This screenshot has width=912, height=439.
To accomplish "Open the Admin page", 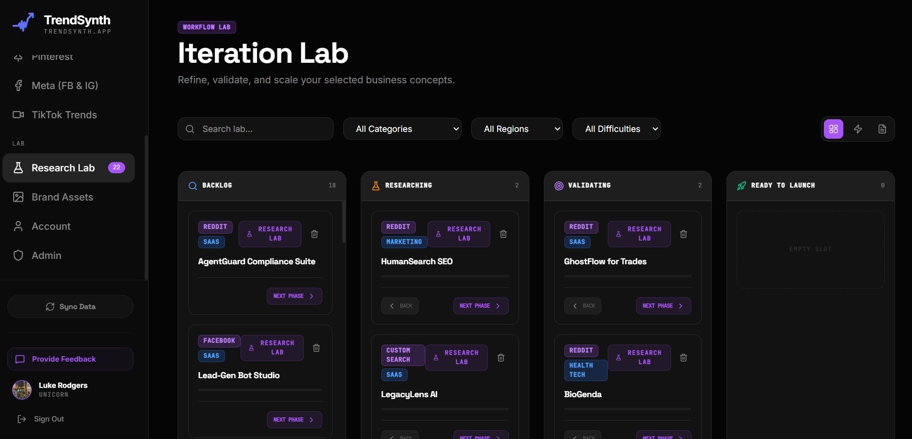I will [x=68, y=256].
